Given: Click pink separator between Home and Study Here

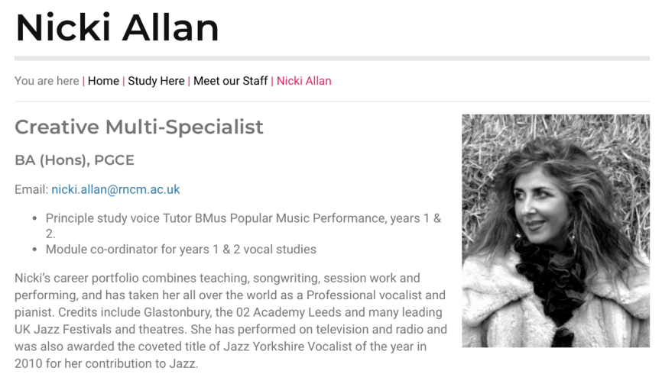Looking at the screenshot, I should tap(123, 81).
